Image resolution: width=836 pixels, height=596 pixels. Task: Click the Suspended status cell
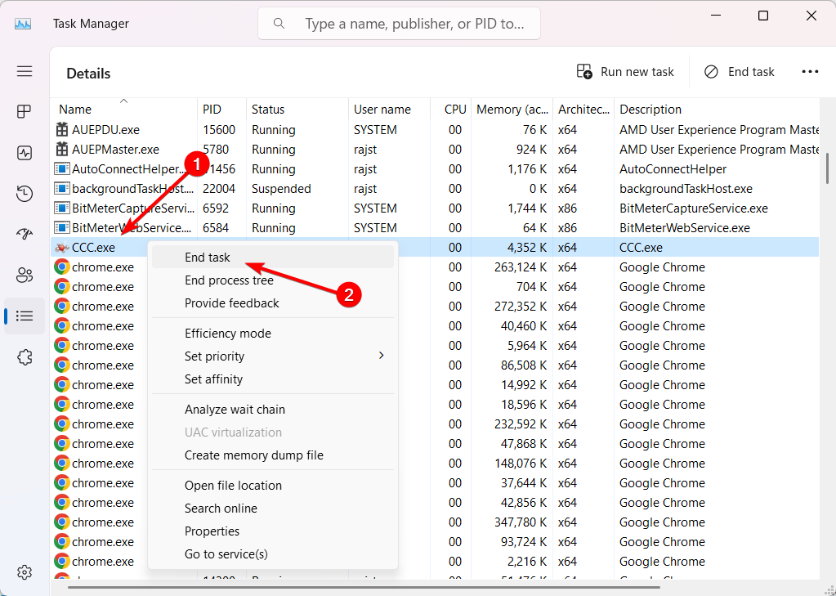point(281,189)
